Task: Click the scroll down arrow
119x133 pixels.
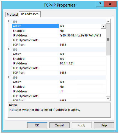Action: pos(108,98)
